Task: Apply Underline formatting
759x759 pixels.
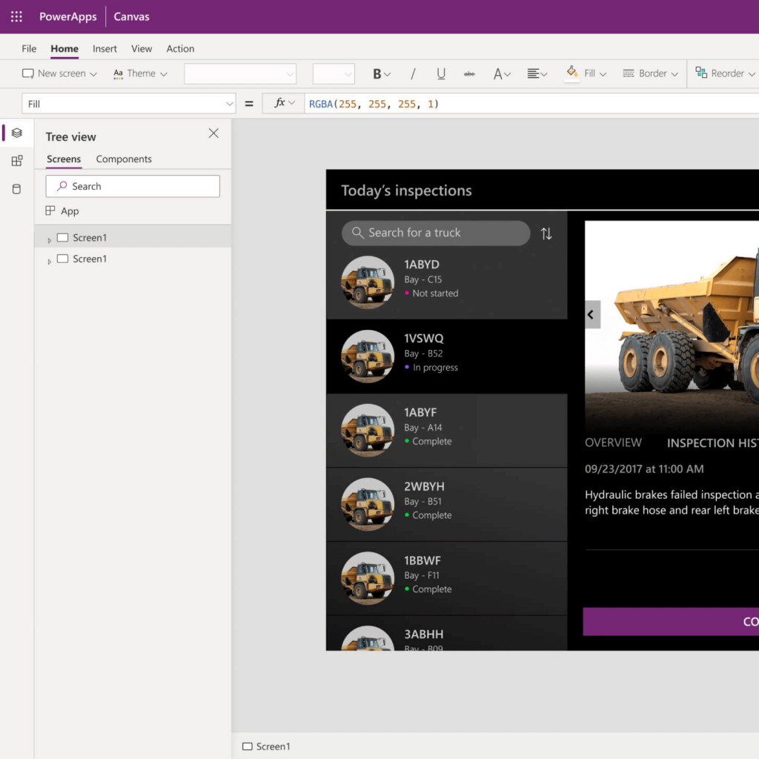Action: (x=440, y=73)
